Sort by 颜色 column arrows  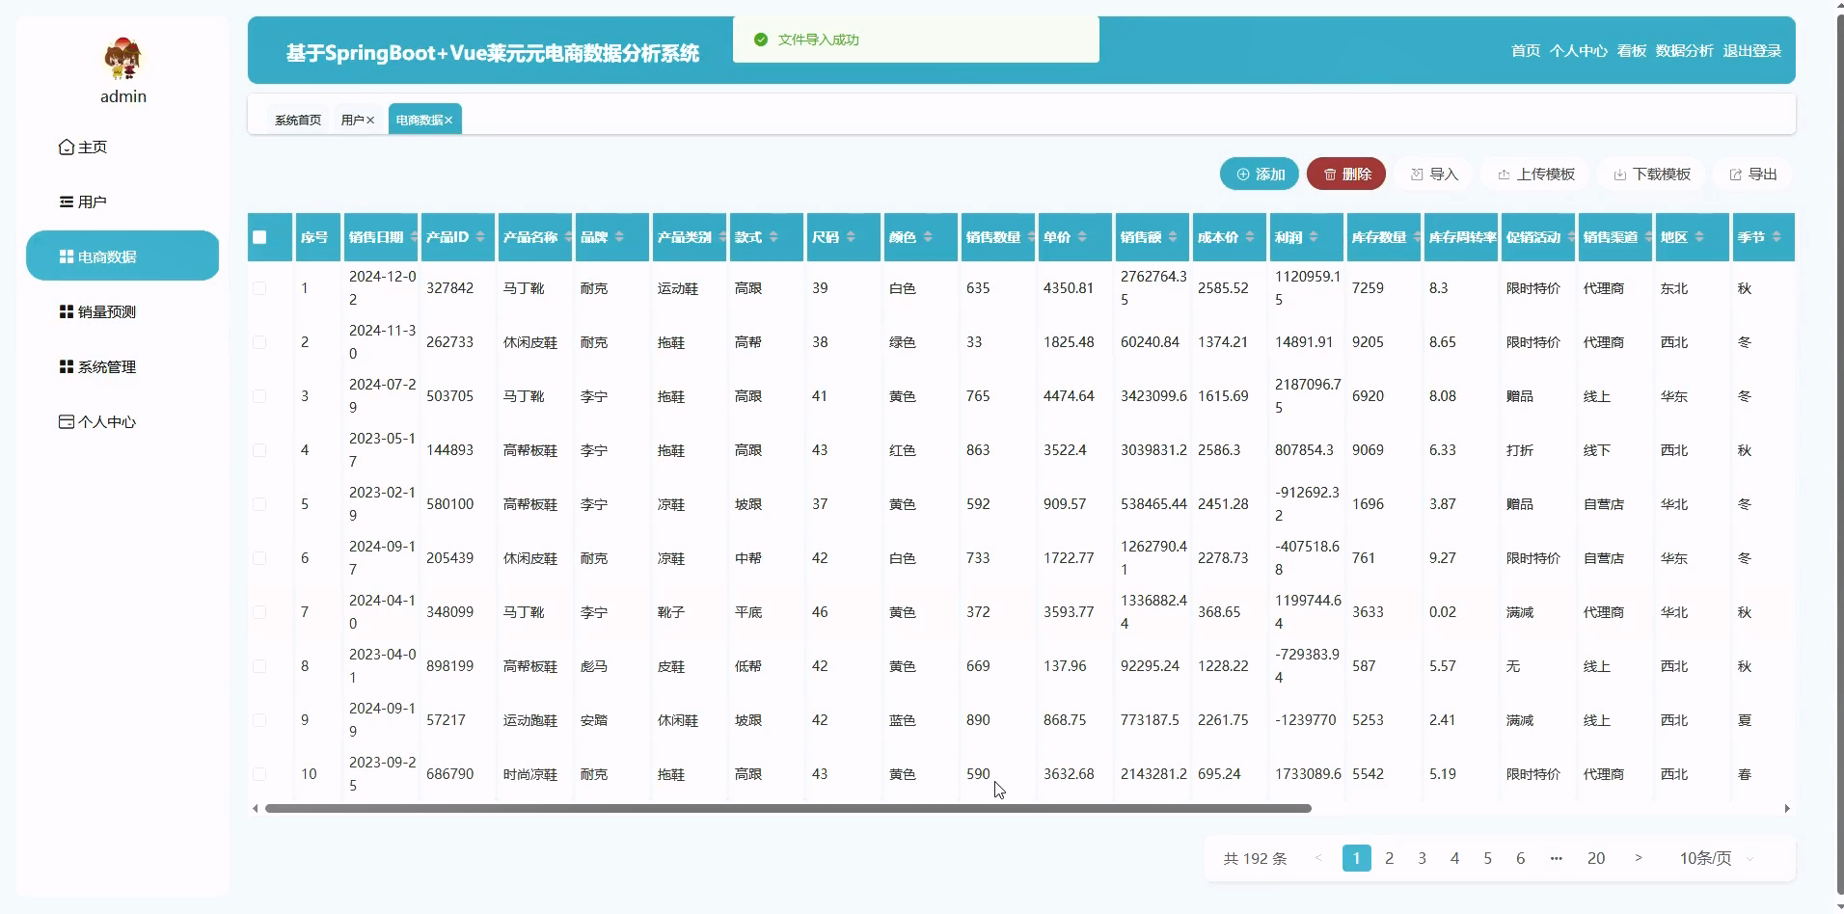pyautogui.click(x=928, y=237)
